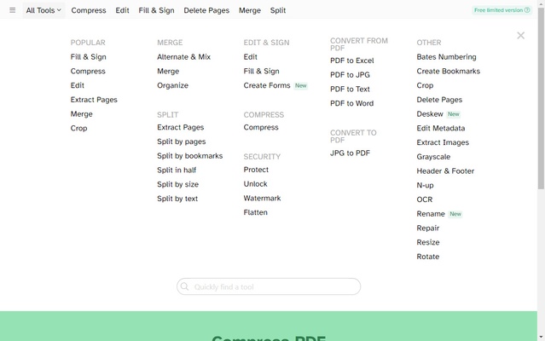
Task: Open Fill & Sign in top navigation
Action: [156, 10]
